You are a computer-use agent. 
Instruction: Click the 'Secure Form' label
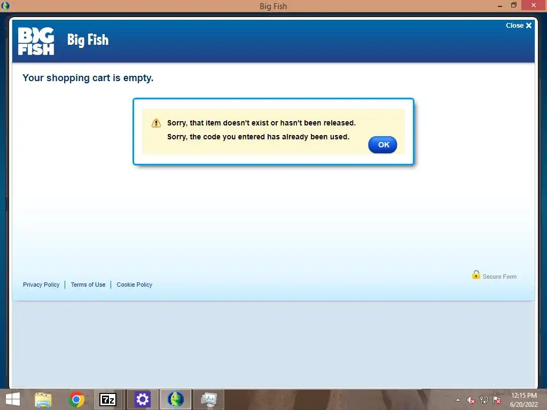coord(499,277)
